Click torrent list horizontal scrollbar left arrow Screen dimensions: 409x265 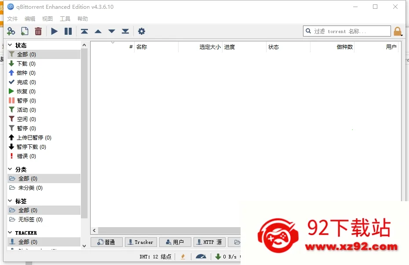click(x=94, y=230)
